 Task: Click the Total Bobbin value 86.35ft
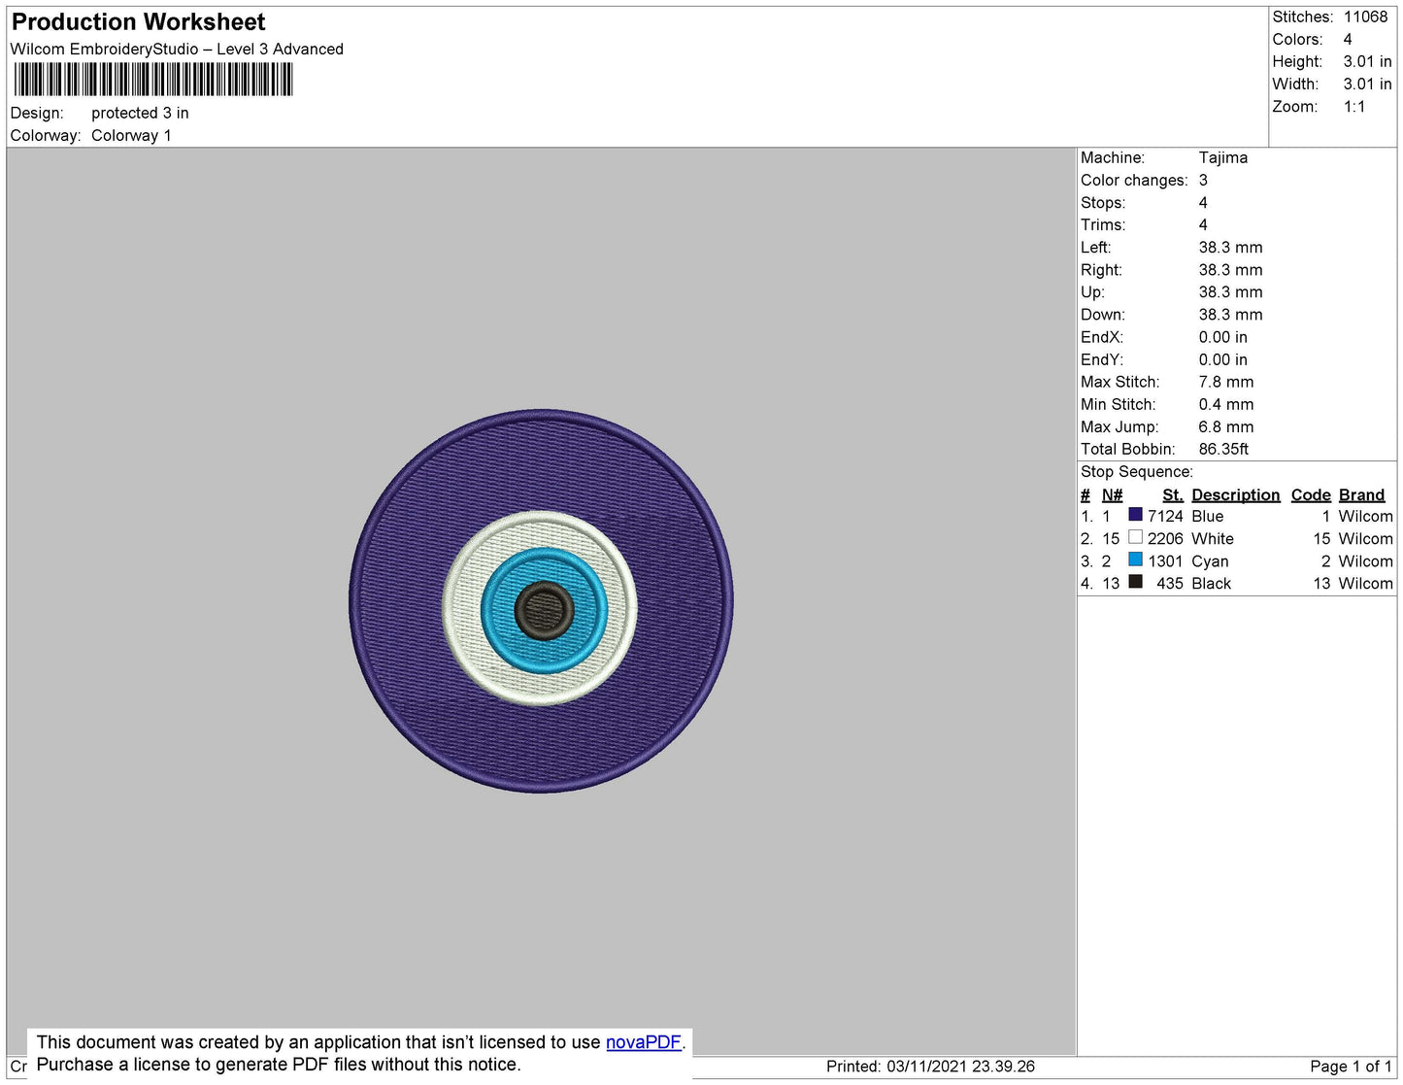(x=1223, y=449)
